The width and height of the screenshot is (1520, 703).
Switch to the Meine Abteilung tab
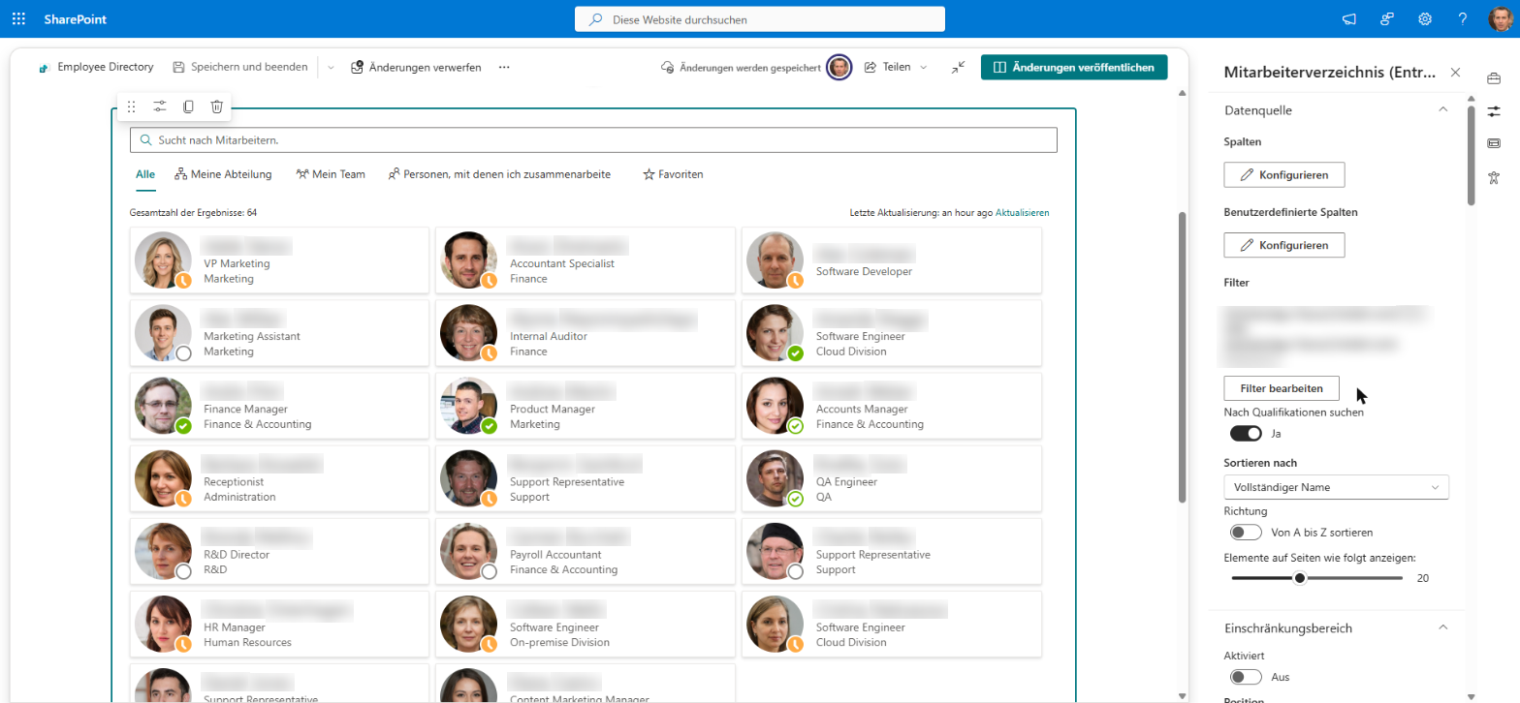point(223,174)
